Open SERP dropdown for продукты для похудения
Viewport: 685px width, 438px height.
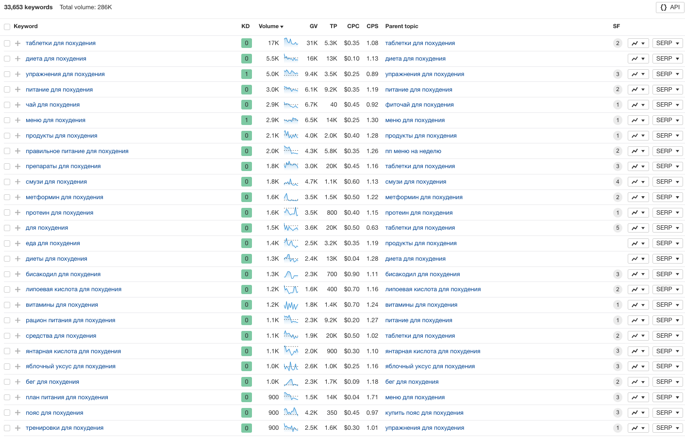(x=668, y=136)
